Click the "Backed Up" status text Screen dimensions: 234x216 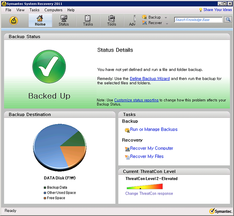[x=49, y=96]
